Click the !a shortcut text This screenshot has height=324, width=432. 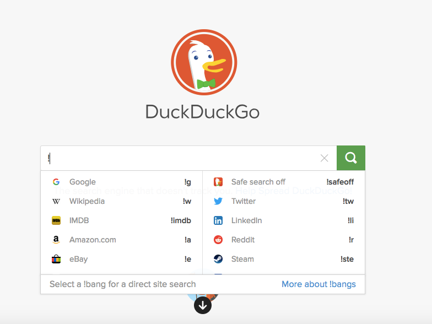[x=188, y=240]
